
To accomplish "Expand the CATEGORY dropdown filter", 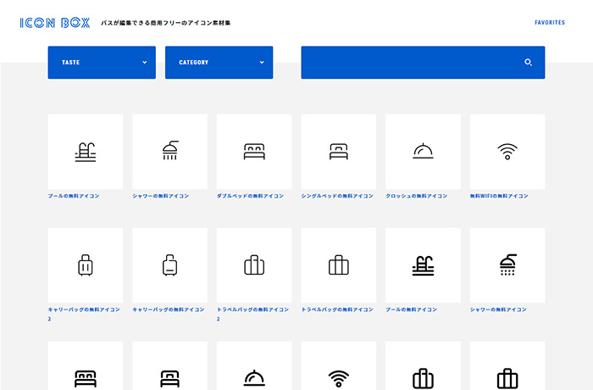I will tap(219, 63).
